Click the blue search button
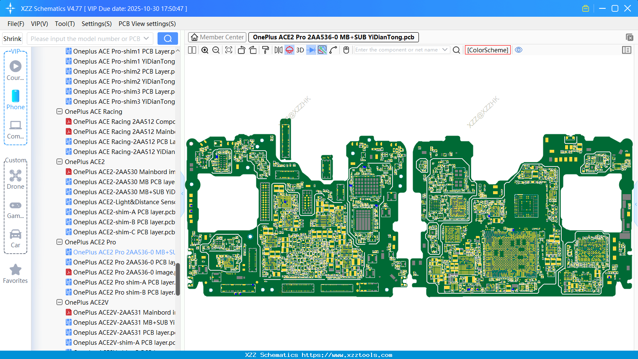The image size is (638, 359). [x=168, y=38]
